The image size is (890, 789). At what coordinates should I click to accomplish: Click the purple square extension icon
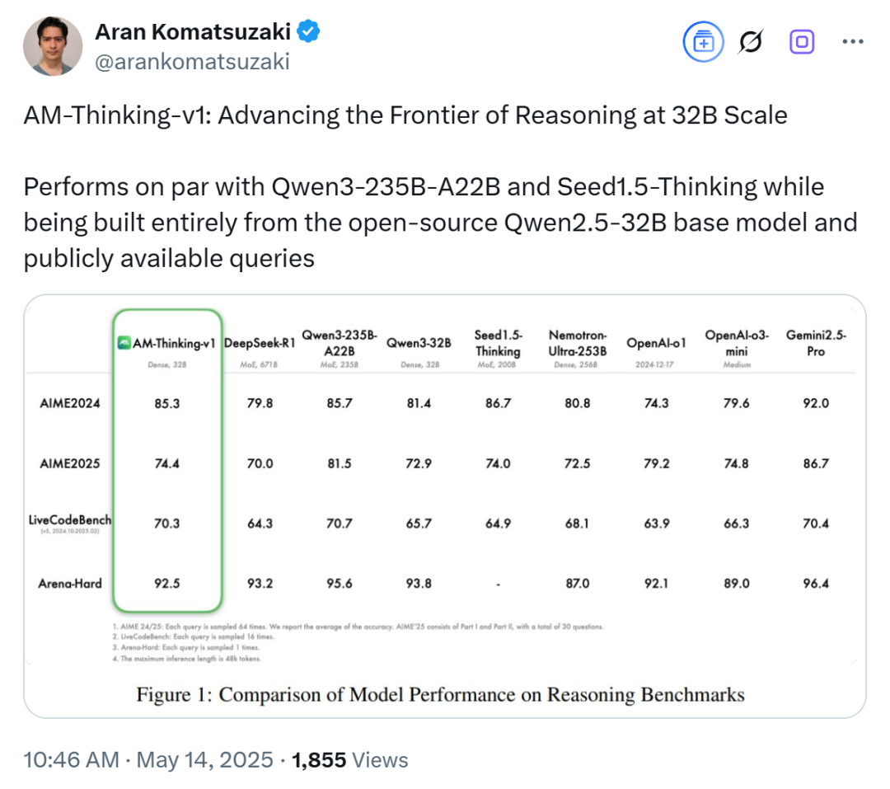click(802, 41)
